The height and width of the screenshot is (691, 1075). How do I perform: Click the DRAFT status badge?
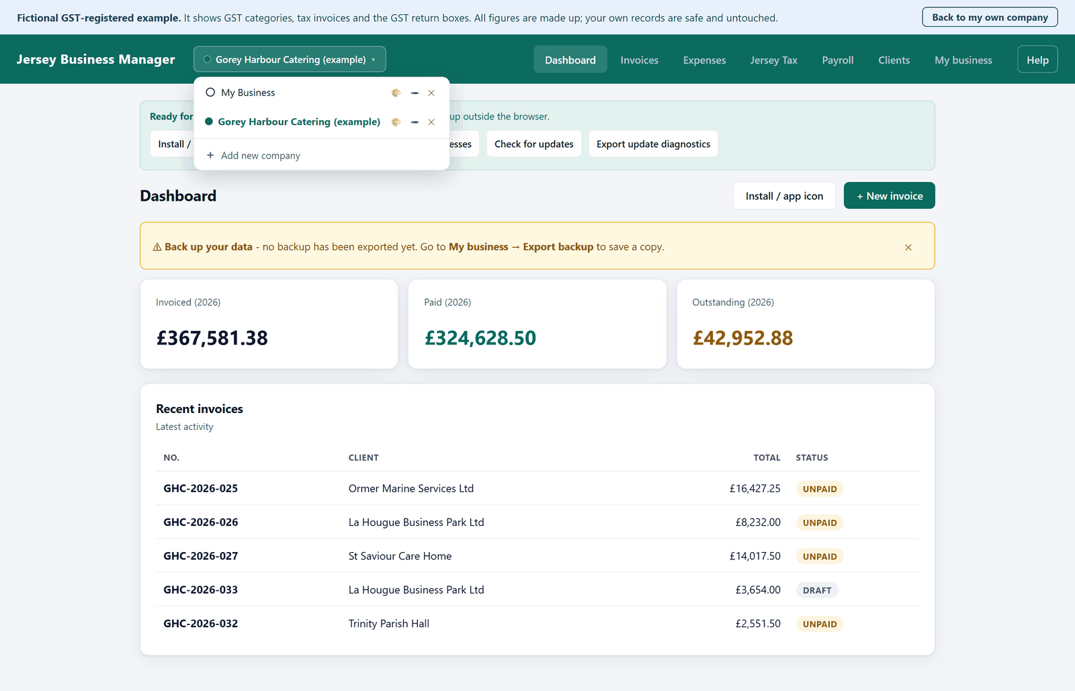[817, 590]
